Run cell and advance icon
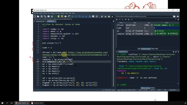This screenshot has width=187, height=105. tap(62, 16)
